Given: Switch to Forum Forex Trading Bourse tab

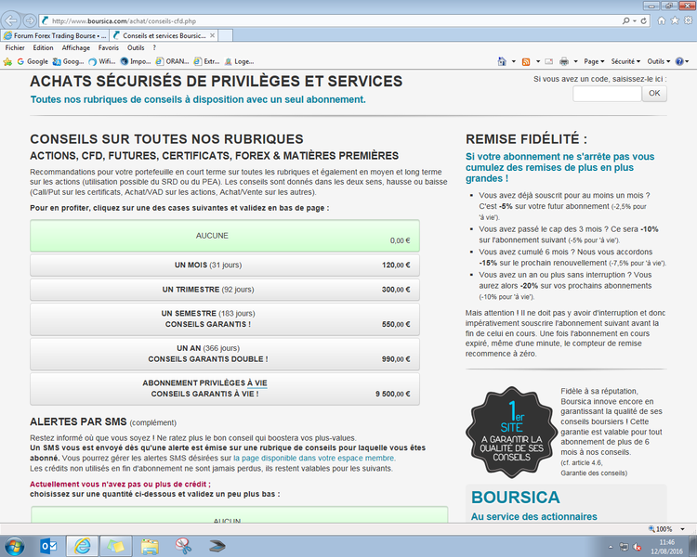Looking at the screenshot, I should click(56, 34).
